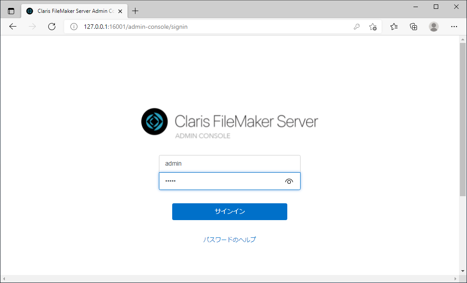Click the vertical scrollbar down arrow

click(x=463, y=271)
